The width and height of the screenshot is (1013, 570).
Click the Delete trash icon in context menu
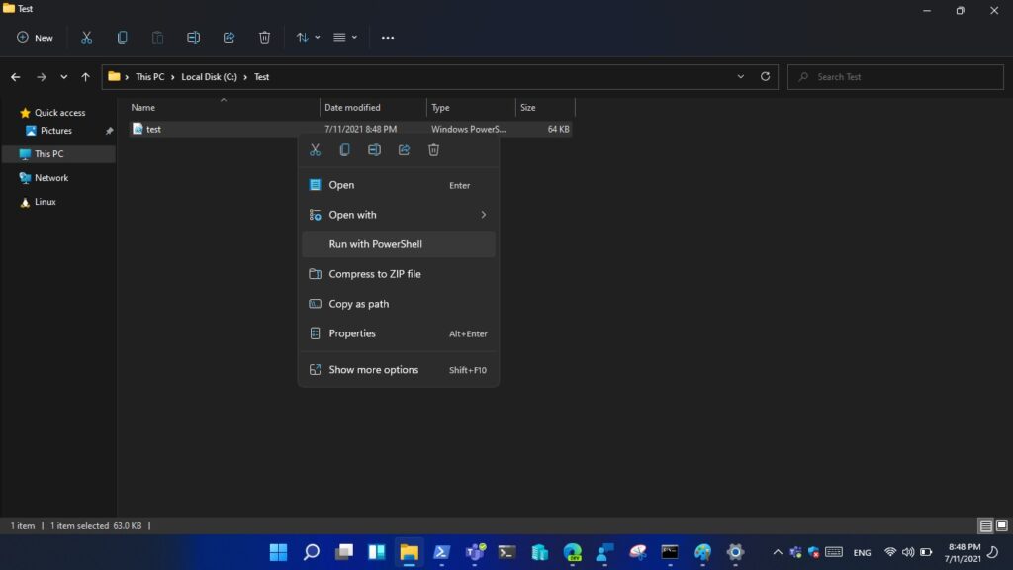tap(433, 150)
